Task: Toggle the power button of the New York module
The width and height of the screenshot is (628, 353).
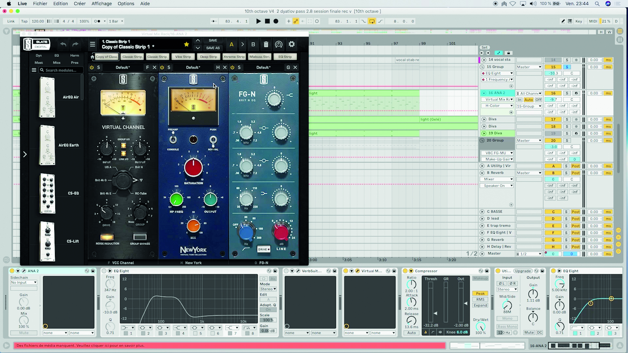Action: 162,67
